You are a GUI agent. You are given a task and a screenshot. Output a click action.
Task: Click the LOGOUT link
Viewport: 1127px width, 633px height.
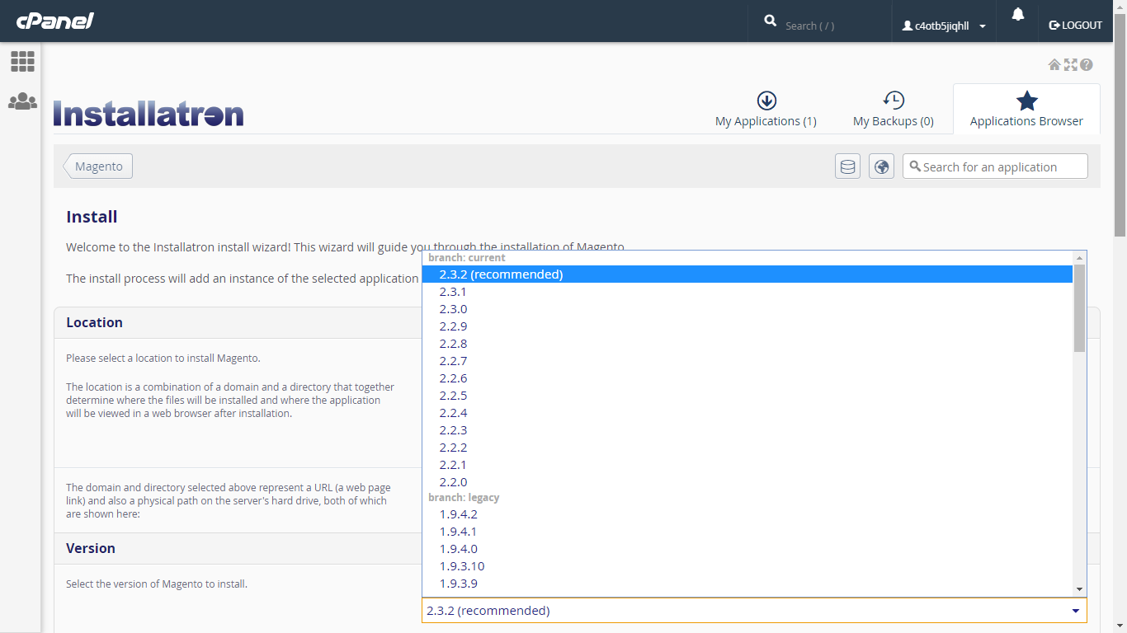point(1075,26)
